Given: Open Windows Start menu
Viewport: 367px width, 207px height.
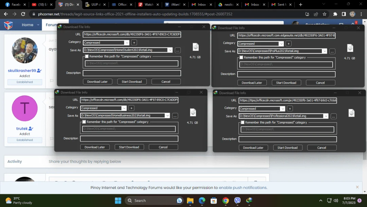Looking at the screenshot, I should pyautogui.click(x=118, y=201).
